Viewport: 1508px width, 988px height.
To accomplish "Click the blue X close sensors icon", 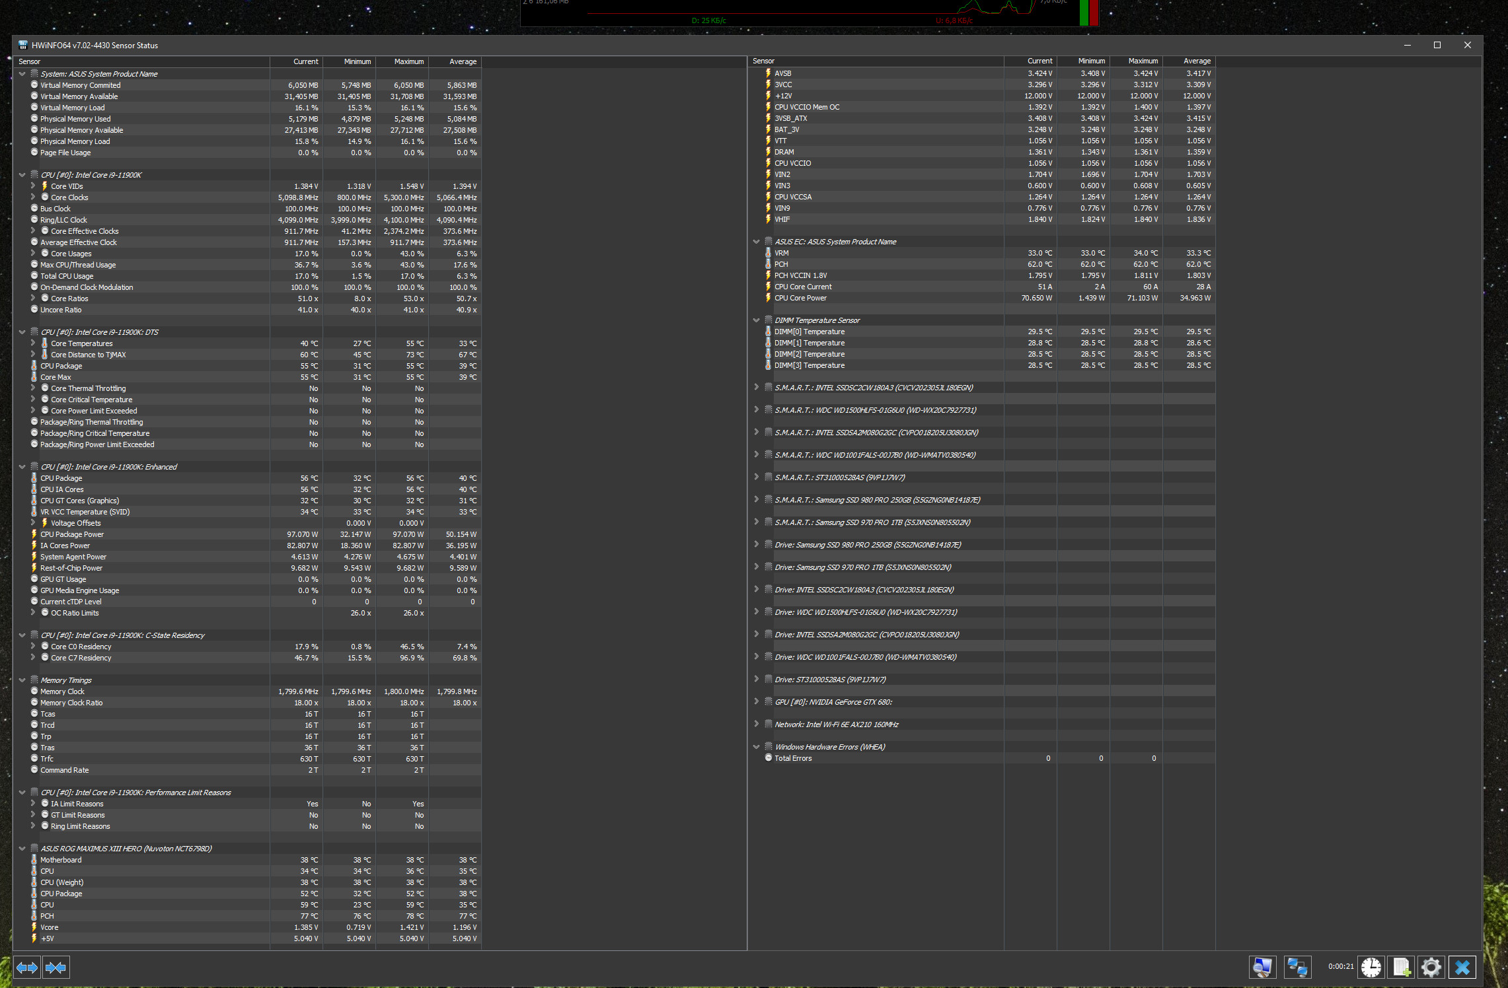I will click(x=1462, y=968).
